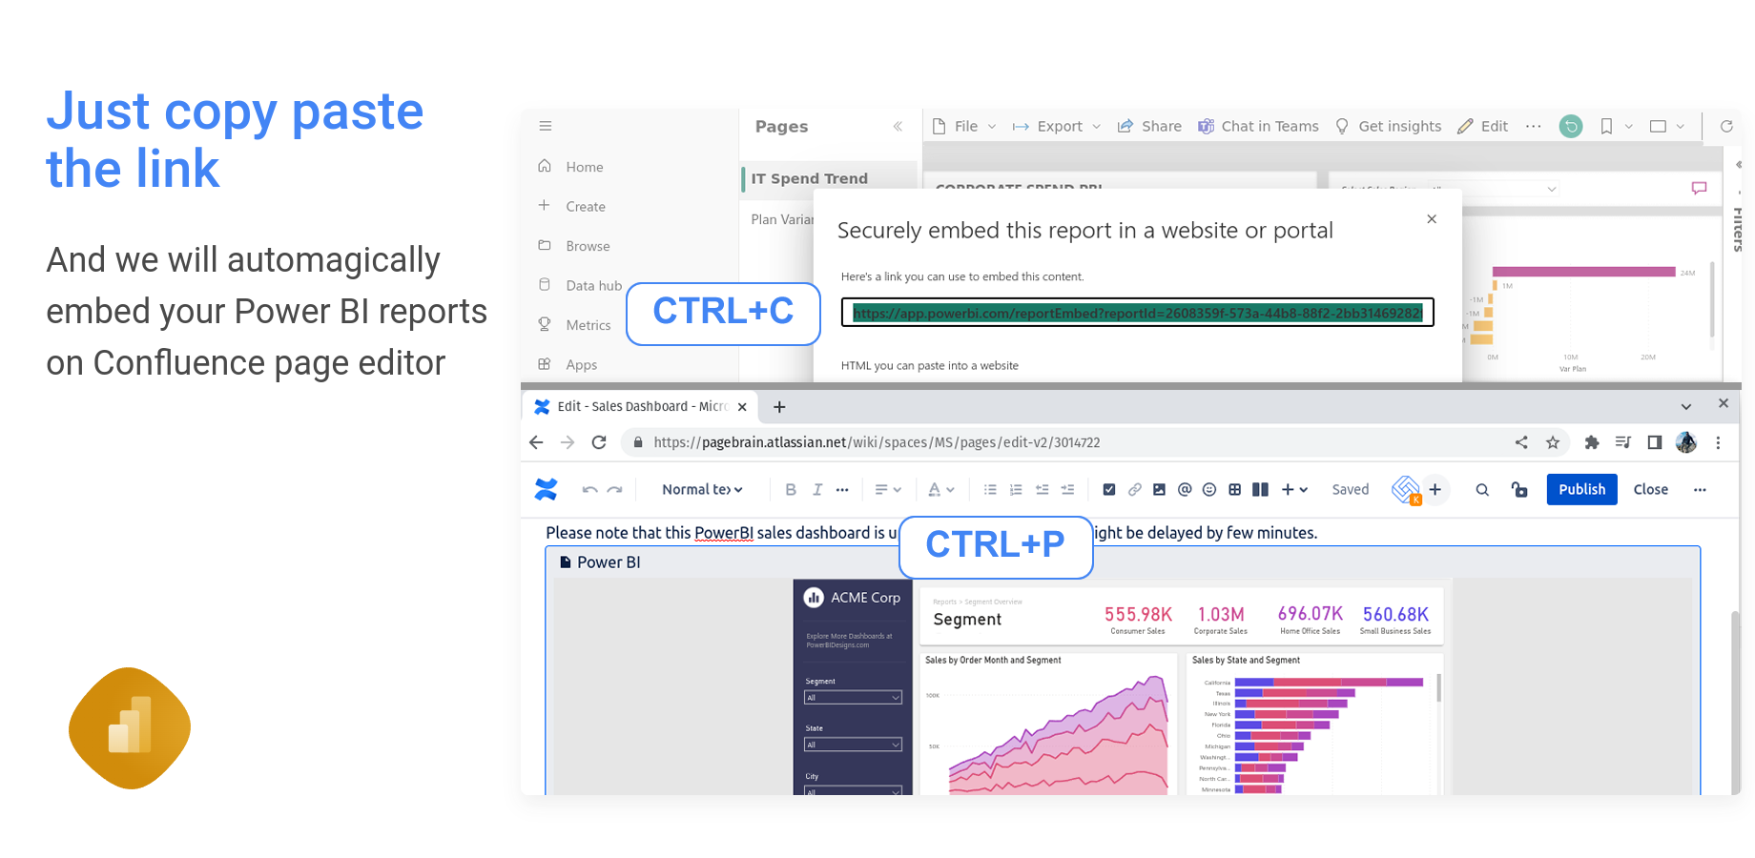Click the browser side panel icon
The height and width of the screenshot is (858, 1755).
[x=1655, y=442]
